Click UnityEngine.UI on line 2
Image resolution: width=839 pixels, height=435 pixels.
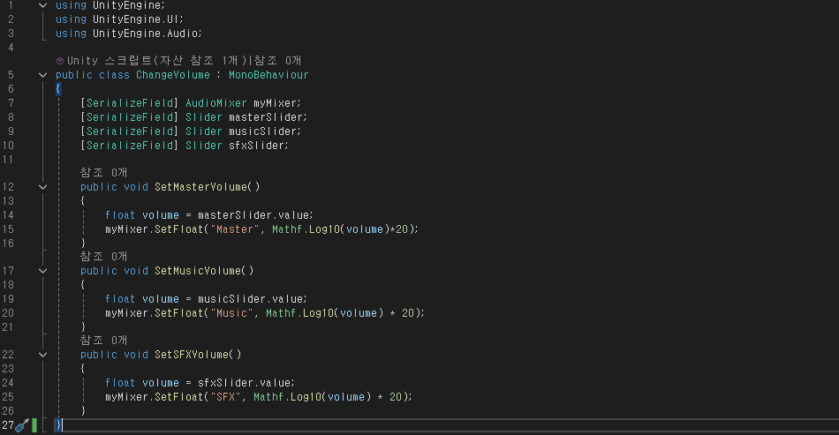[x=136, y=19]
